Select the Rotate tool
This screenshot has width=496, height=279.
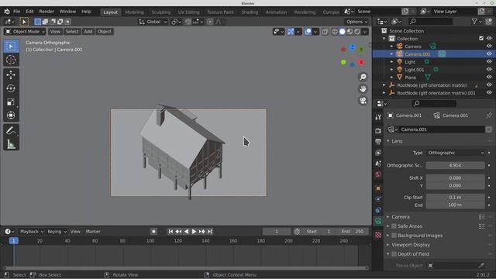point(11,88)
